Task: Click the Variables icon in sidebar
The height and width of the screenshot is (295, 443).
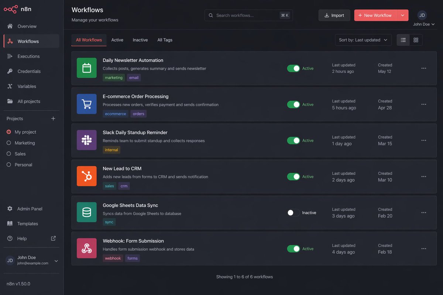Action: point(10,86)
